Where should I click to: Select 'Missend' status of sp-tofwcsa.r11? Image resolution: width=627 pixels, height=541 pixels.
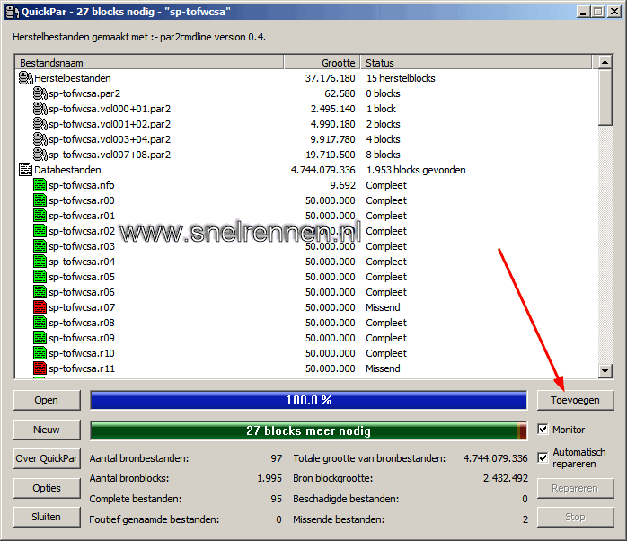(x=383, y=368)
